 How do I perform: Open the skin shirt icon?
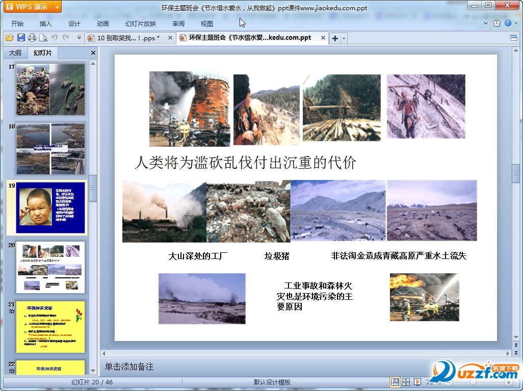496,23
